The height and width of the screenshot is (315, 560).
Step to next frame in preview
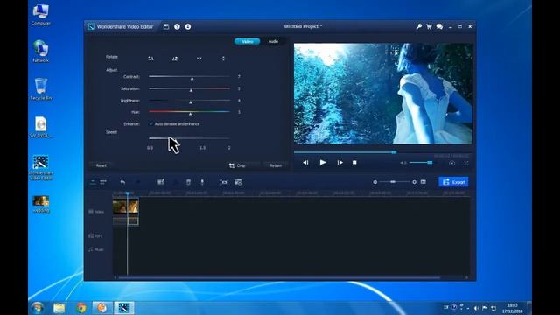click(x=339, y=163)
